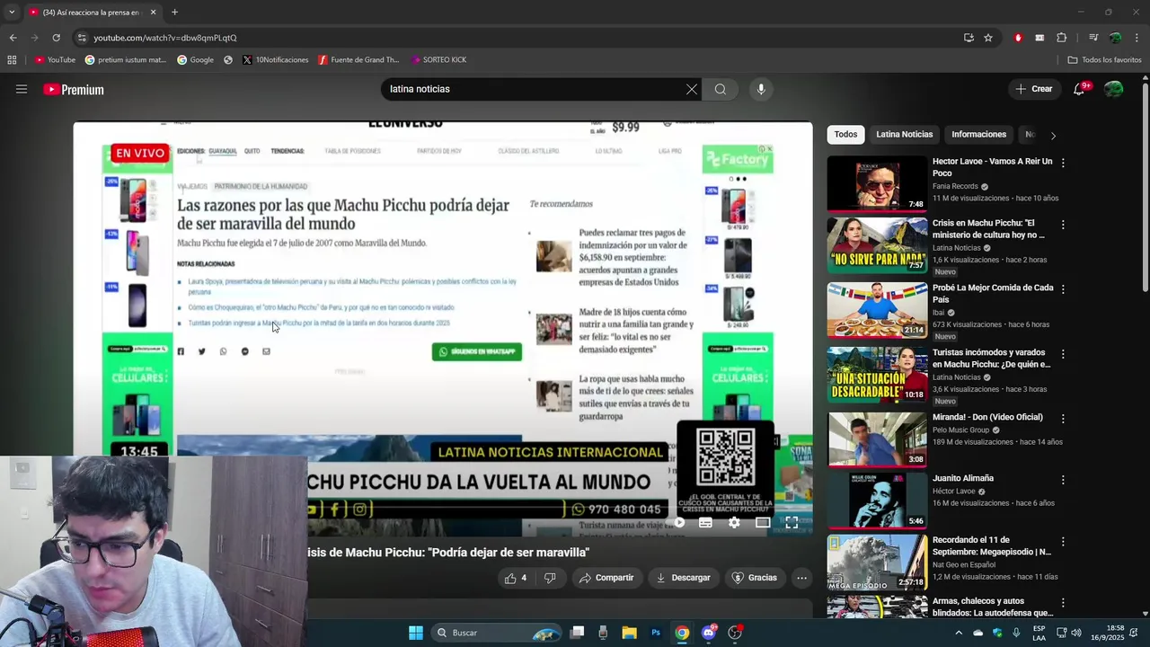Open video player settings gear

click(734, 522)
